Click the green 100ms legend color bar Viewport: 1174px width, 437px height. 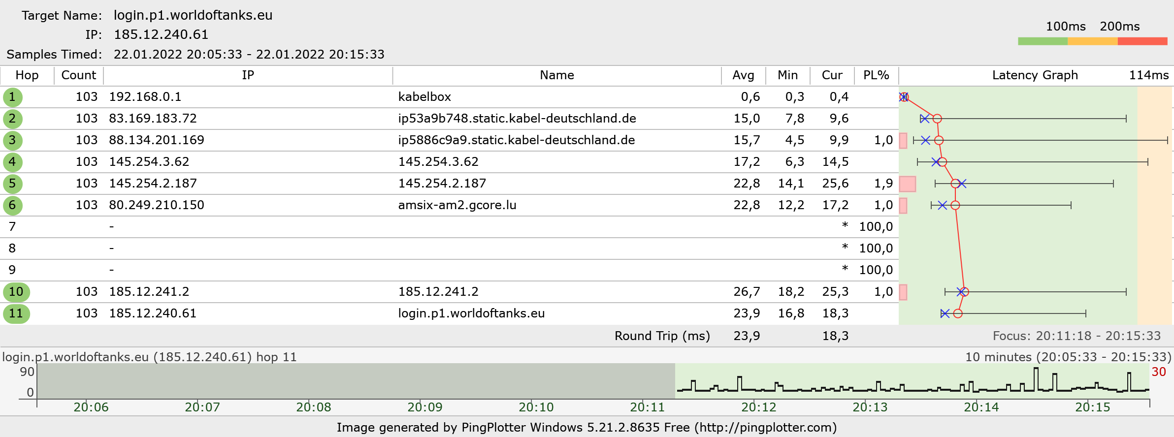1043,41
